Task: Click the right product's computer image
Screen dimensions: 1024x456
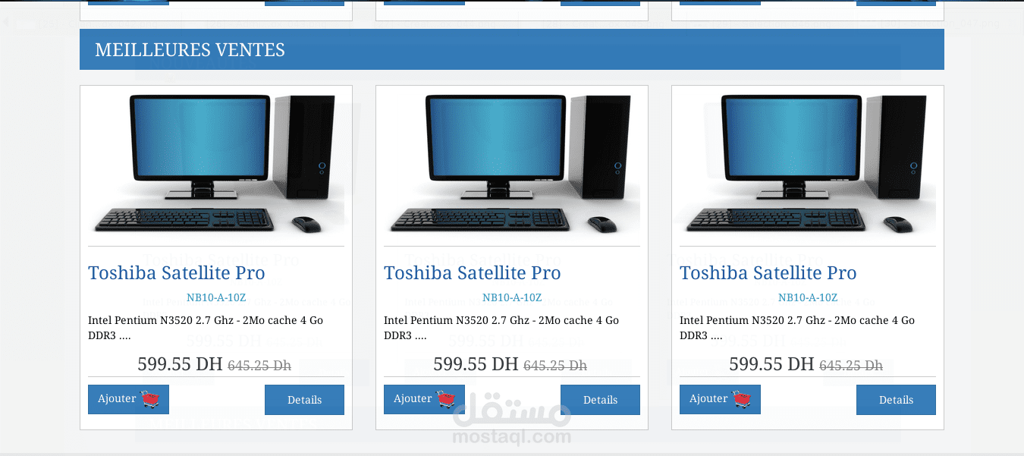Action: coord(808,163)
